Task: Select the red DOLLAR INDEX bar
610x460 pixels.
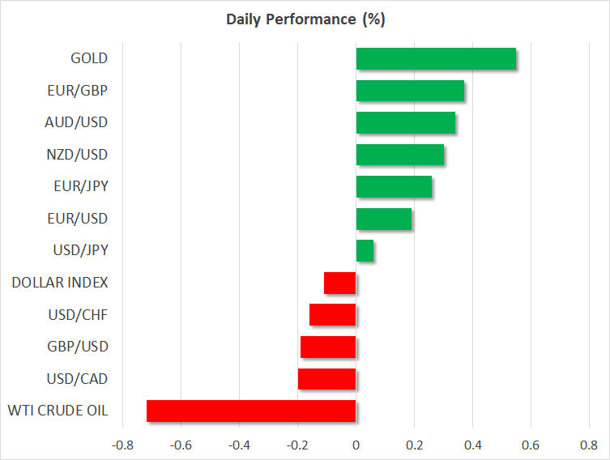Action: pos(340,283)
